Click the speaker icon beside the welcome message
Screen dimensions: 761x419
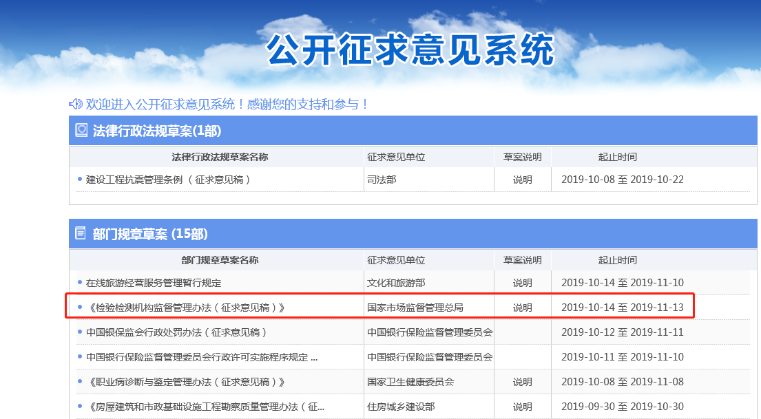pos(76,104)
